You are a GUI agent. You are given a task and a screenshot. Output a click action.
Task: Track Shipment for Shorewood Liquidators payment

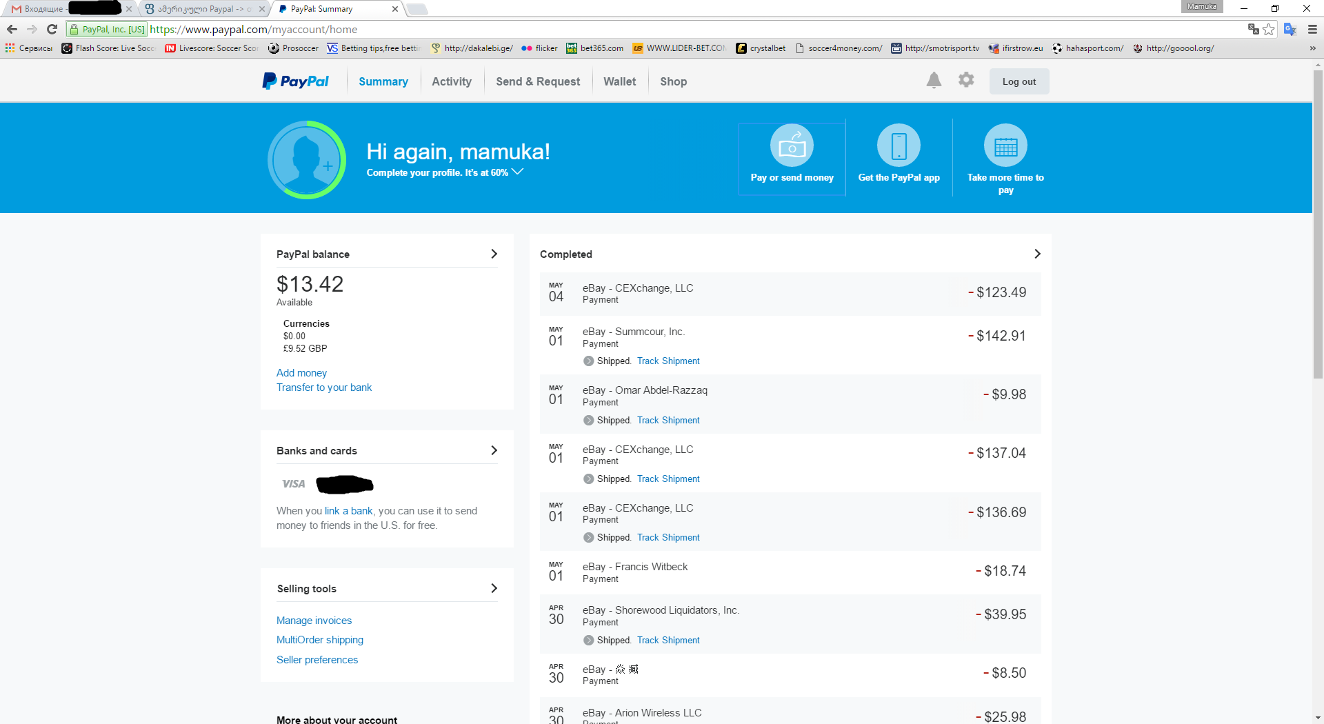click(x=668, y=640)
